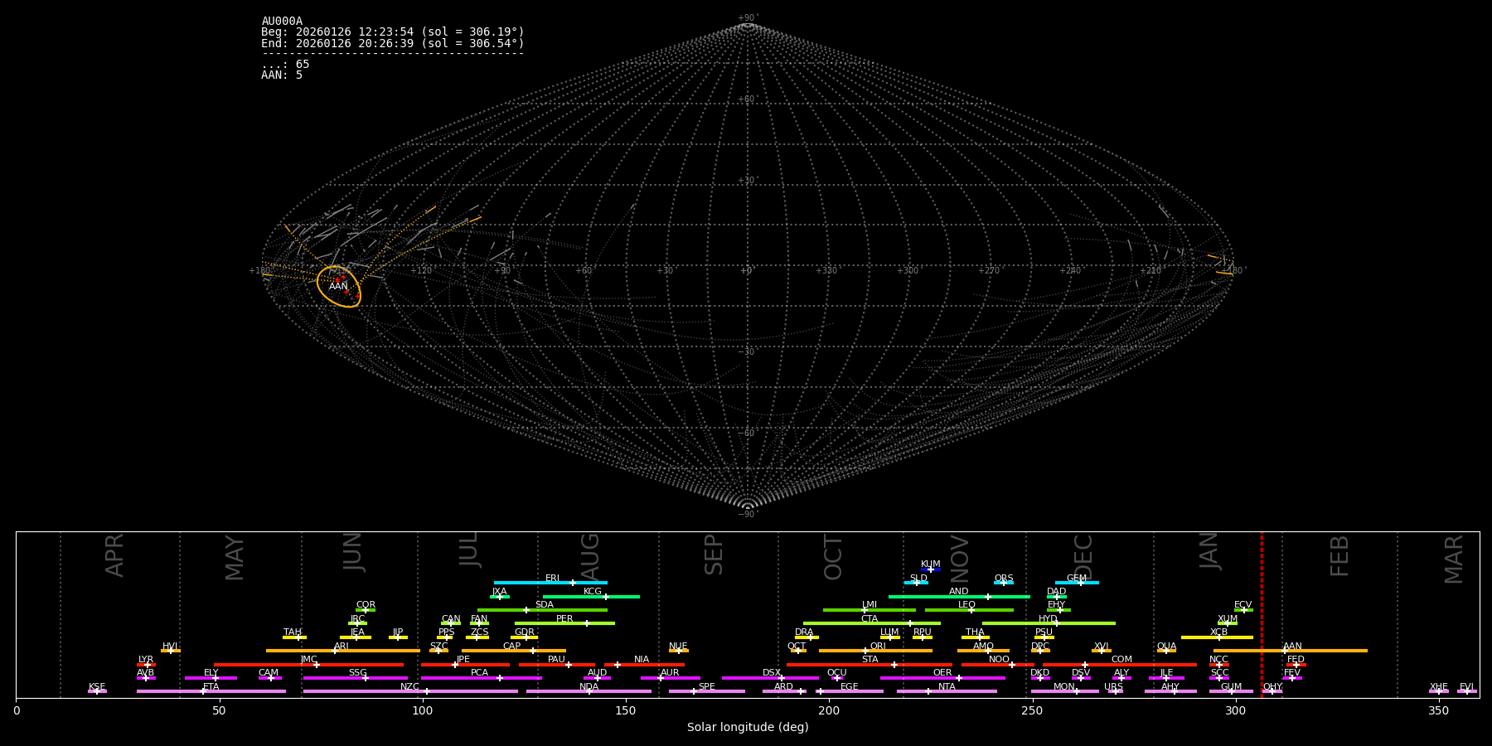
Task: Select the GEM shower label
Action: pyautogui.click(x=1077, y=579)
